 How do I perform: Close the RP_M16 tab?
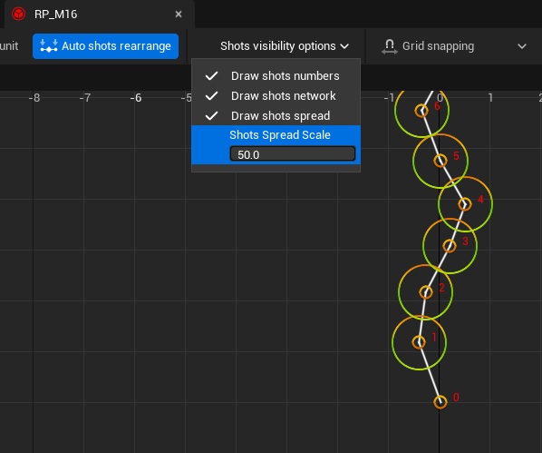click(179, 15)
